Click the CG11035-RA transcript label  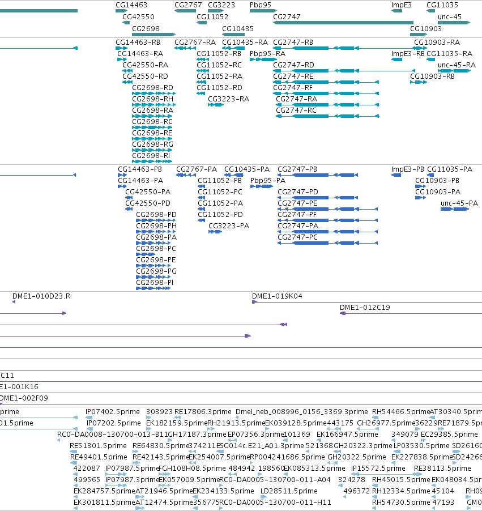click(449, 54)
